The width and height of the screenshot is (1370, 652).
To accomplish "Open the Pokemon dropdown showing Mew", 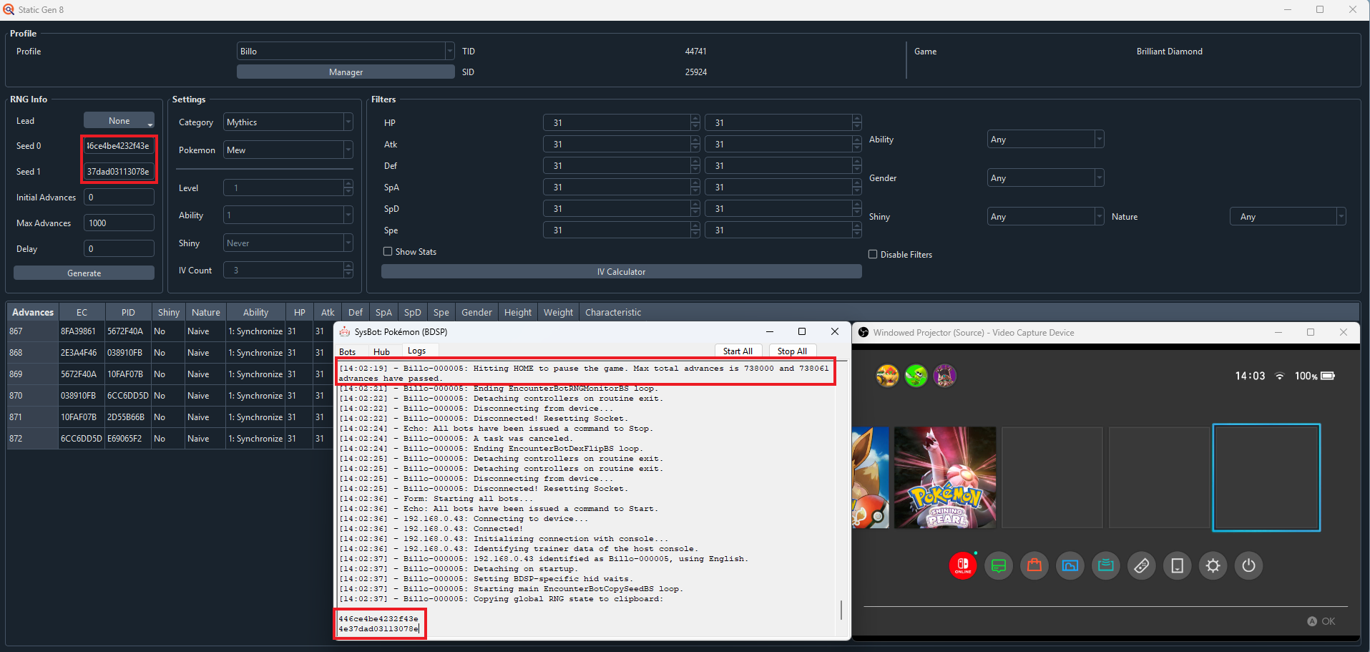I will click(x=288, y=150).
